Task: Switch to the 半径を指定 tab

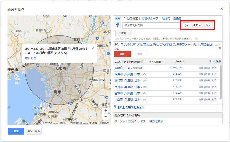Action: pyautogui.click(x=131, y=18)
